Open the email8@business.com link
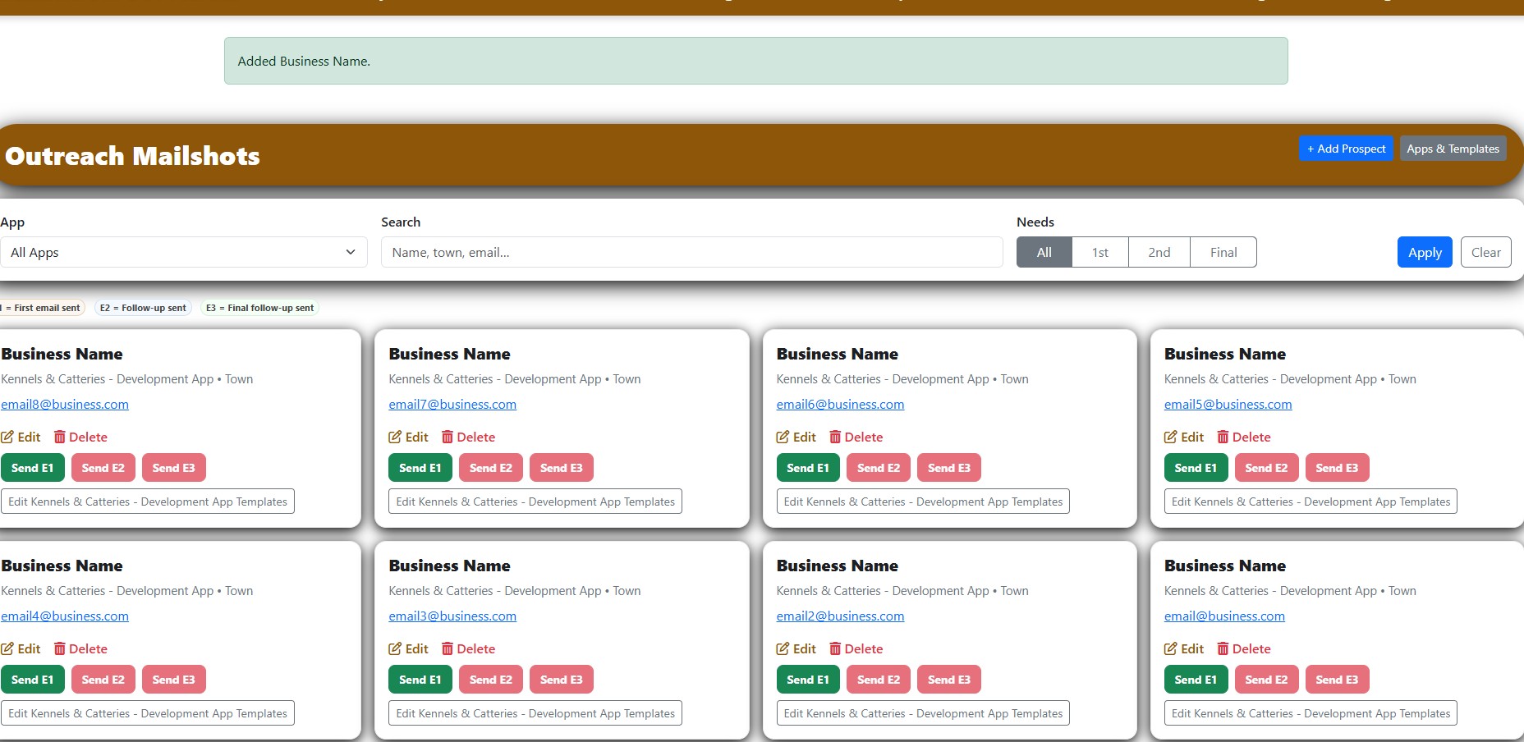Viewport: 1524px width, 742px height. [x=65, y=404]
